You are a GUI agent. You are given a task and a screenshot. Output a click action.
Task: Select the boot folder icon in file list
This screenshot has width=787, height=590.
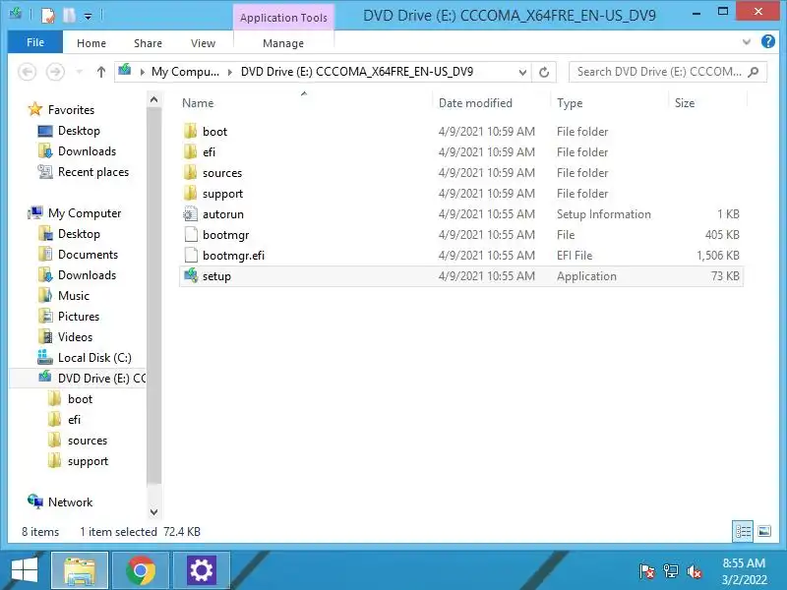tap(191, 132)
